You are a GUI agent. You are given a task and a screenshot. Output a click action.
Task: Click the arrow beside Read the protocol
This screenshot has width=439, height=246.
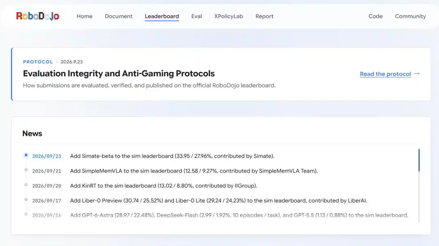(x=417, y=74)
